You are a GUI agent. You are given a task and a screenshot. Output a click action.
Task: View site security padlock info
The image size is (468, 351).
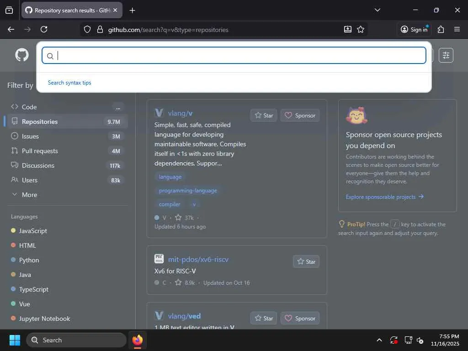click(100, 29)
